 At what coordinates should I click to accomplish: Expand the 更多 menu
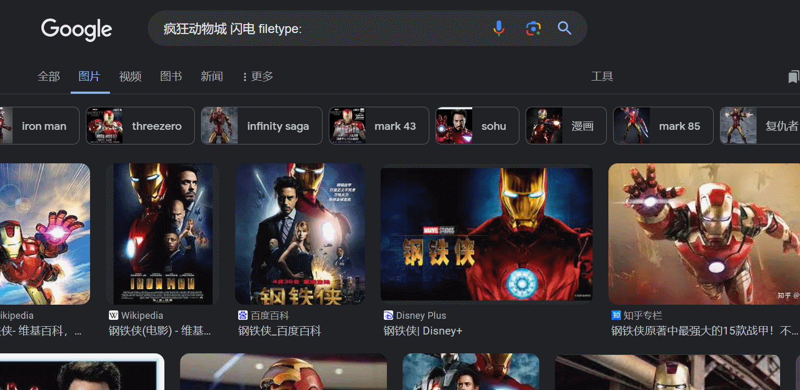point(258,76)
